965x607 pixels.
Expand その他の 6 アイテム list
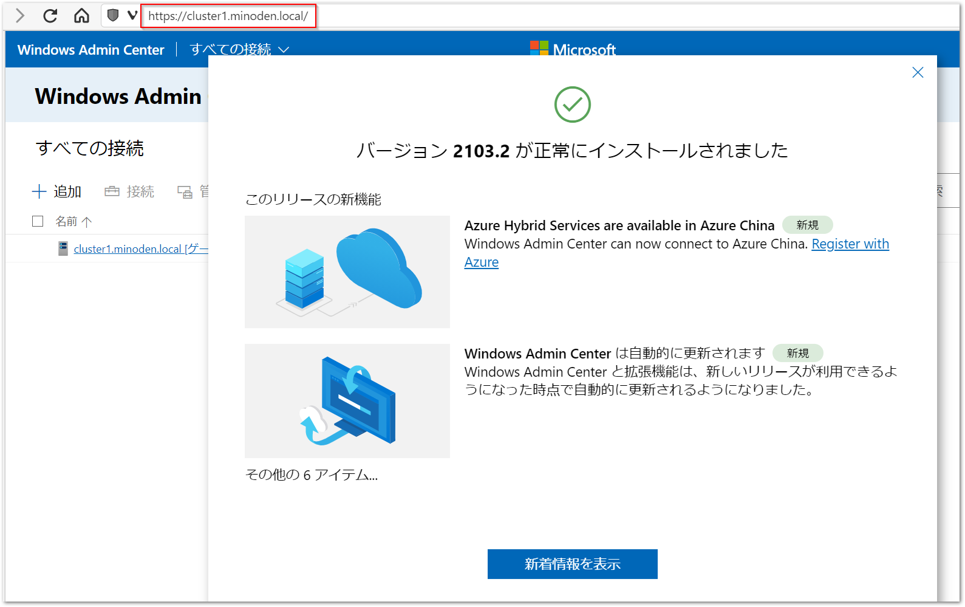click(312, 475)
